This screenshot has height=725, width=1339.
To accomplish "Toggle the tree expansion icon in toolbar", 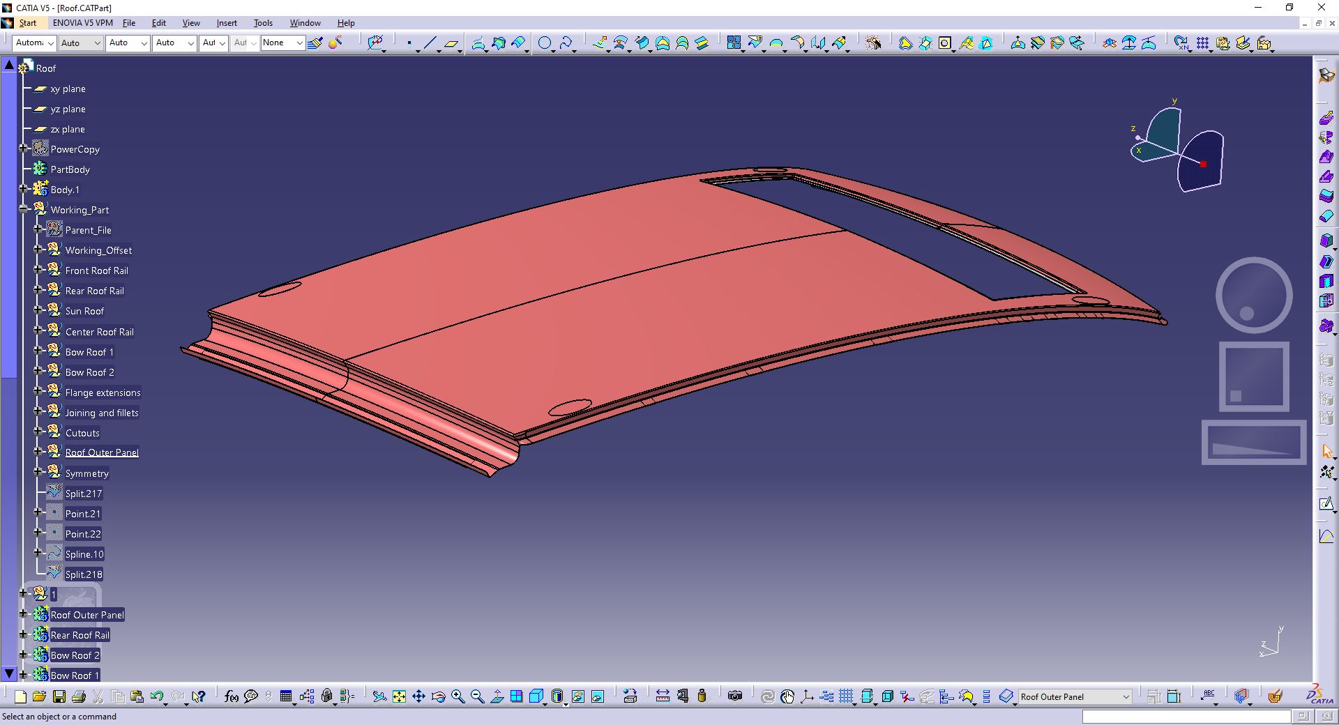I will click(307, 696).
